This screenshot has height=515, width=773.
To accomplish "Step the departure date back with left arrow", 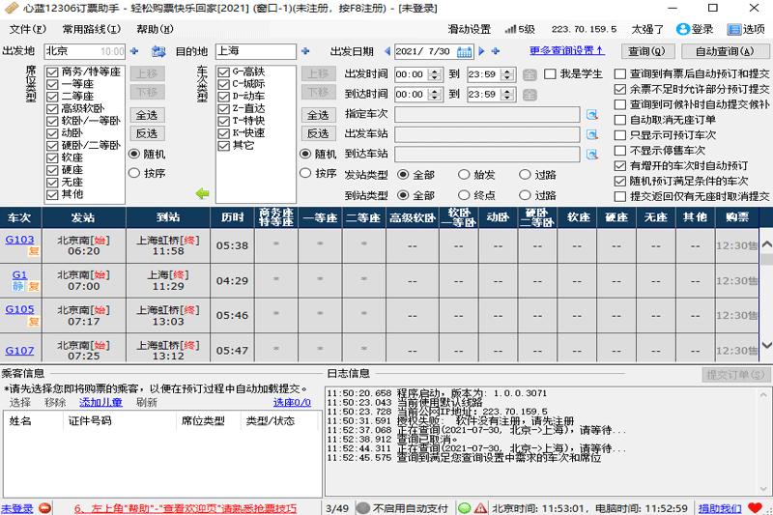I will (386, 51).
